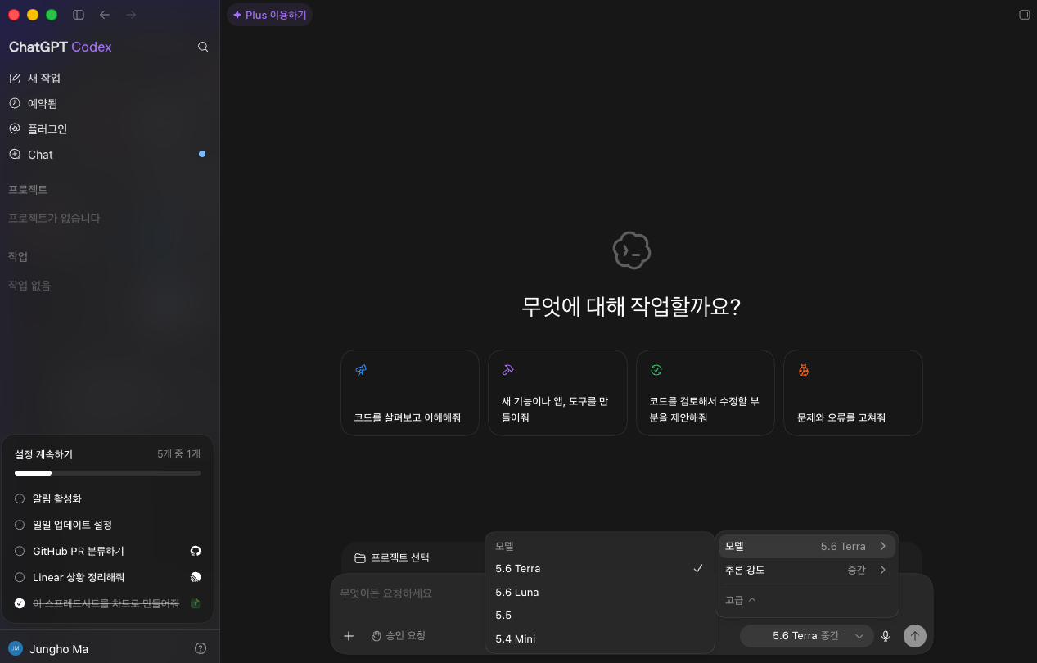
Task: Click the 설정 계속하기 heading
Action: 43,454
